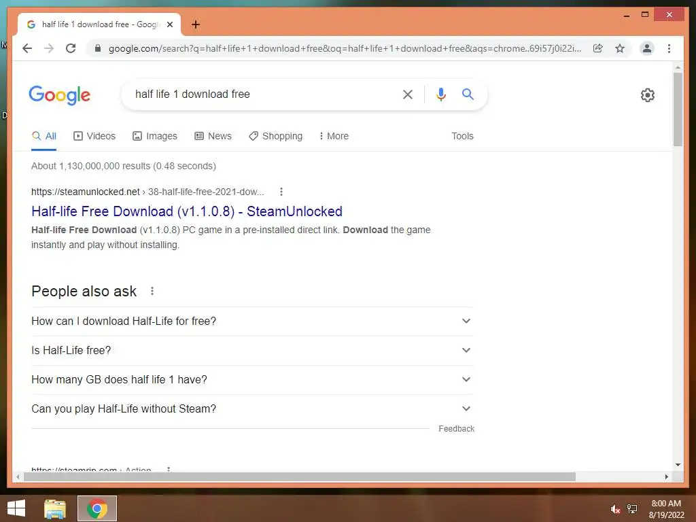Open Google settings gear

(648, 95)
